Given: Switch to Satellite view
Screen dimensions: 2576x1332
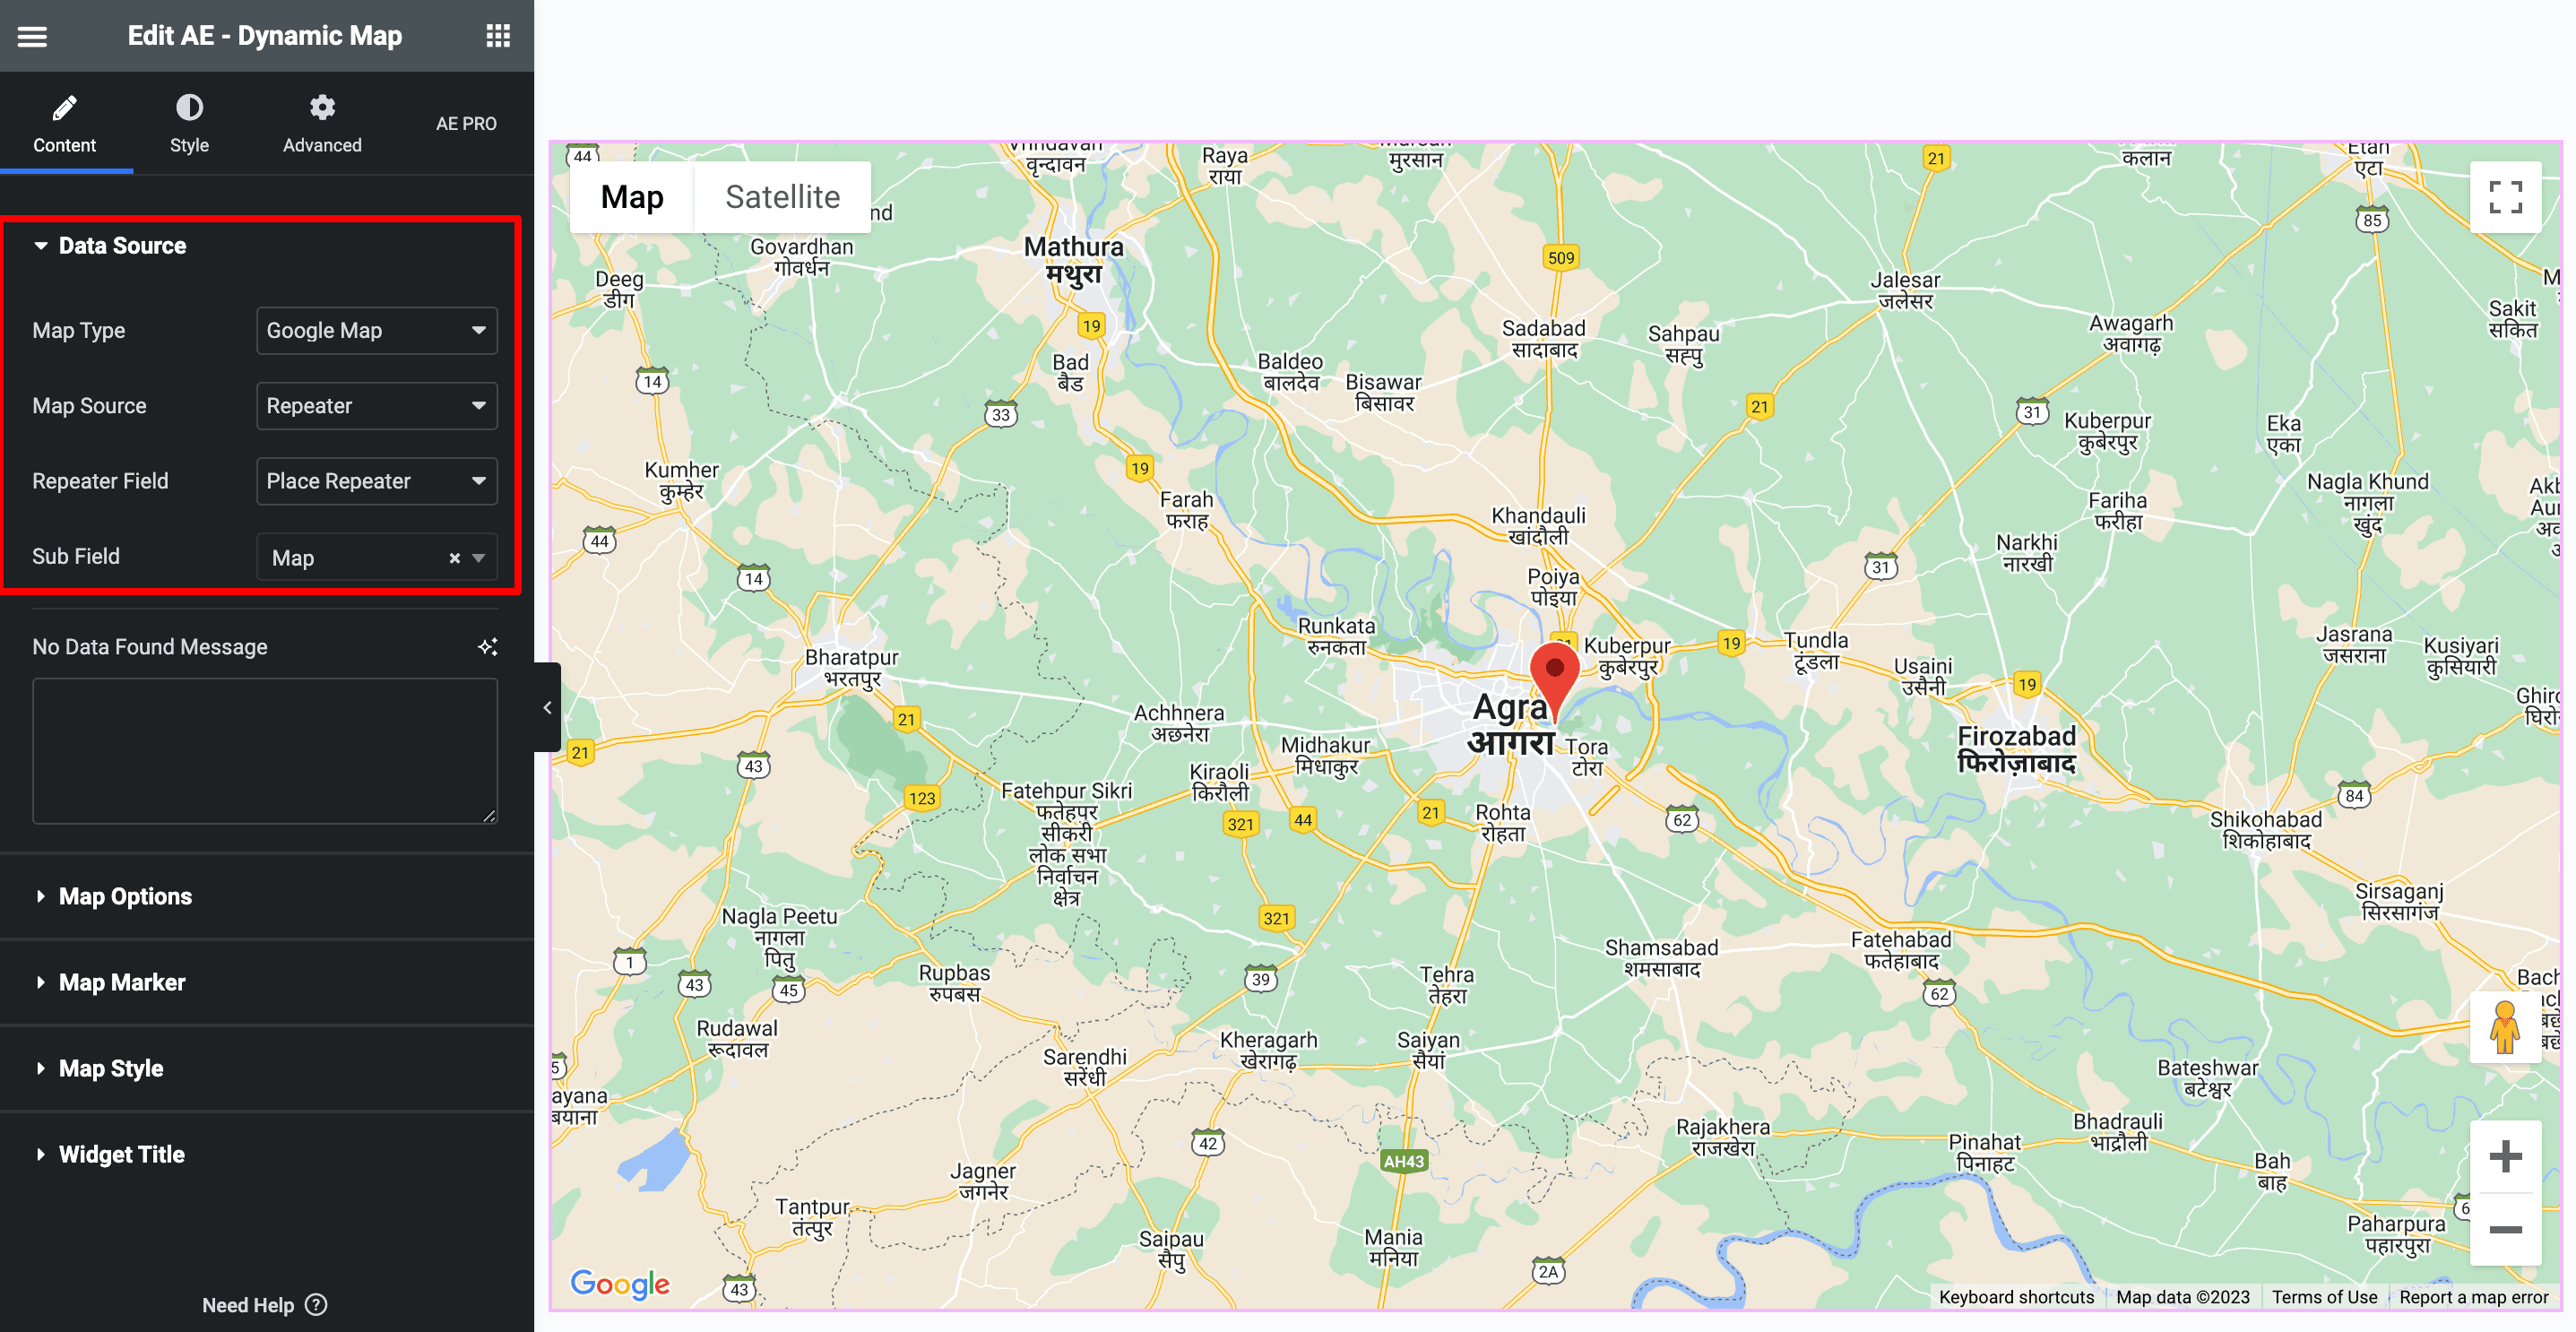Looking at the screenshot, I should coord(782,197).
